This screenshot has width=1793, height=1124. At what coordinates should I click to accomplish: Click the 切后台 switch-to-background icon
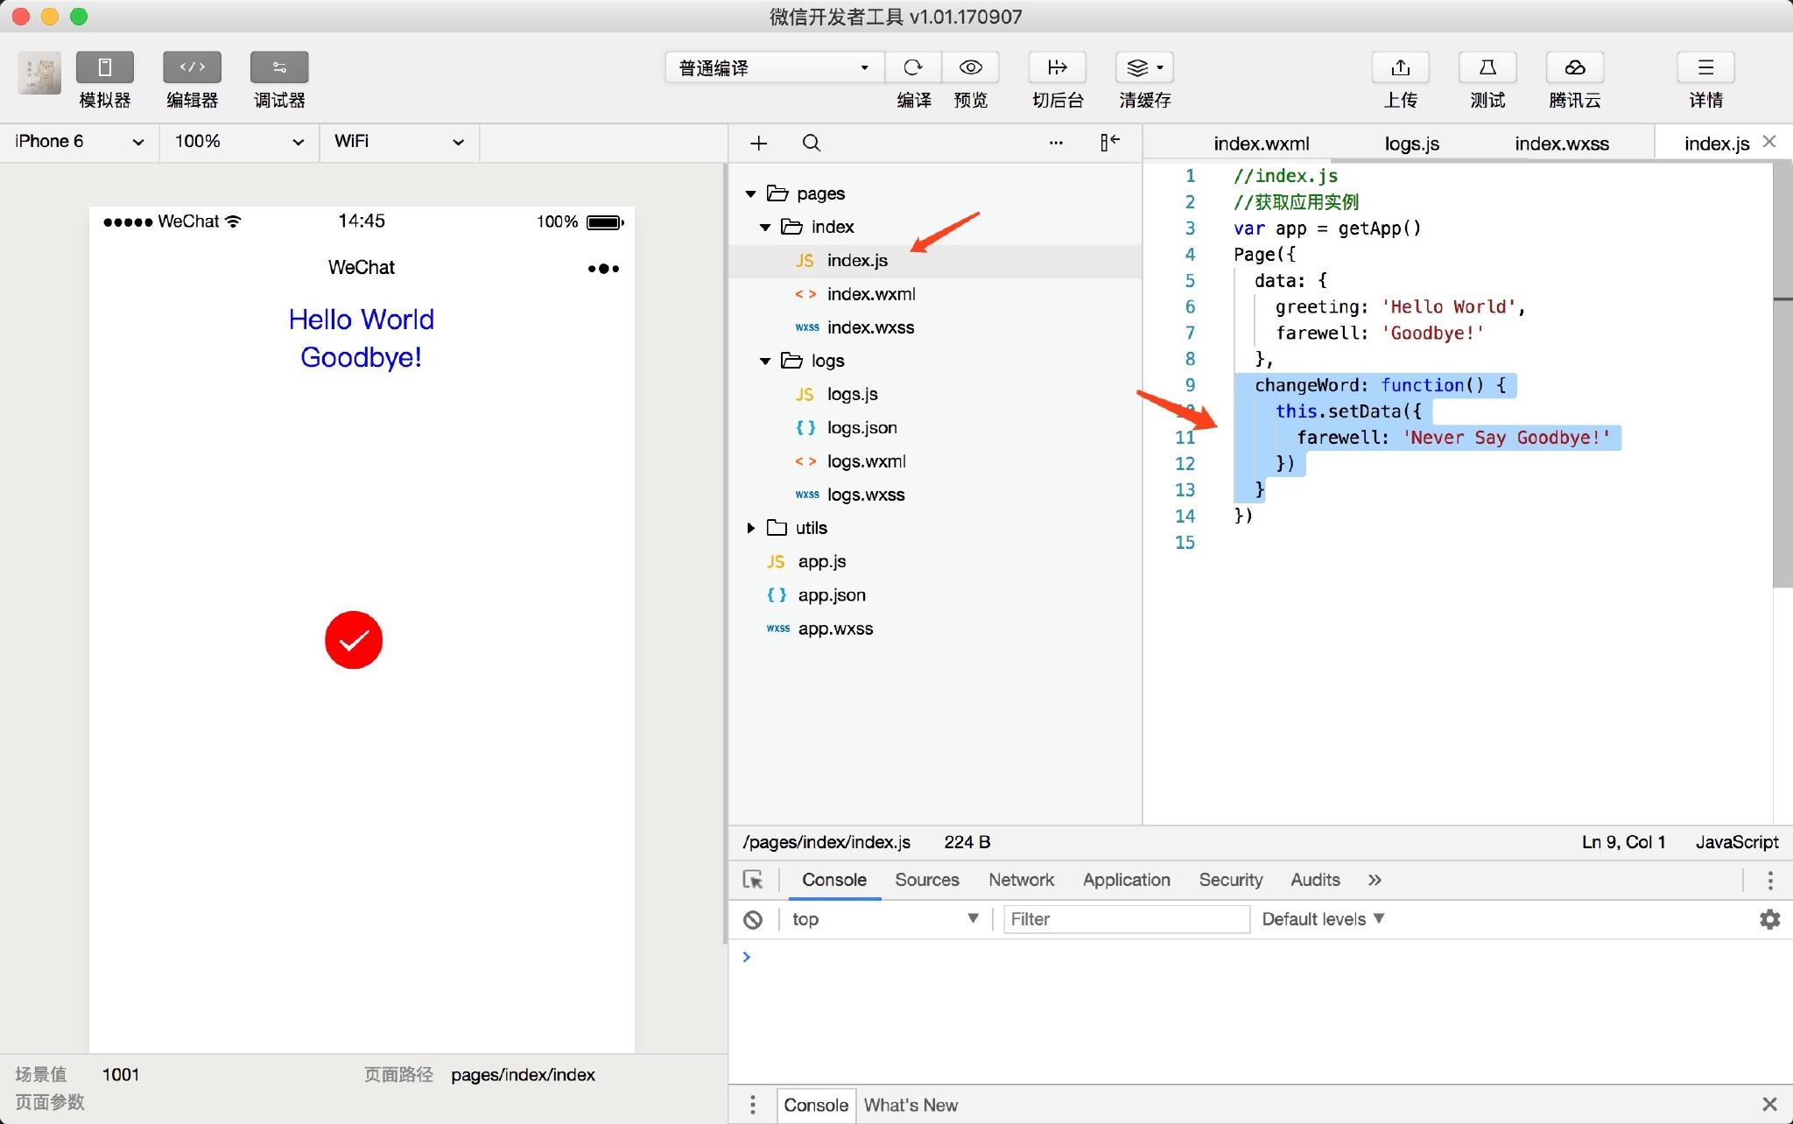[x=1058, y=67]
